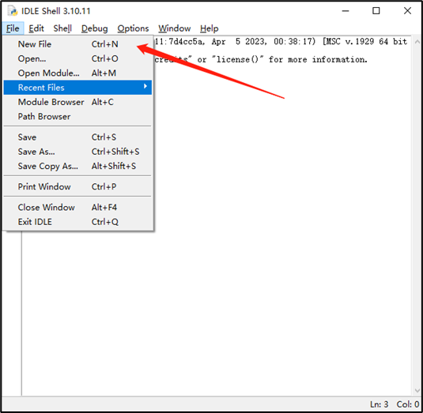Click the Ln: 3 status indicator
423x413 pixels.
tap(379, 404)
